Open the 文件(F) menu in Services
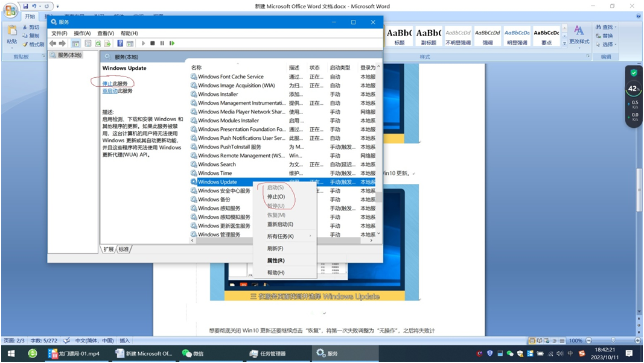The width and height of the screenshot is (644, 363). tap(59, 33)
